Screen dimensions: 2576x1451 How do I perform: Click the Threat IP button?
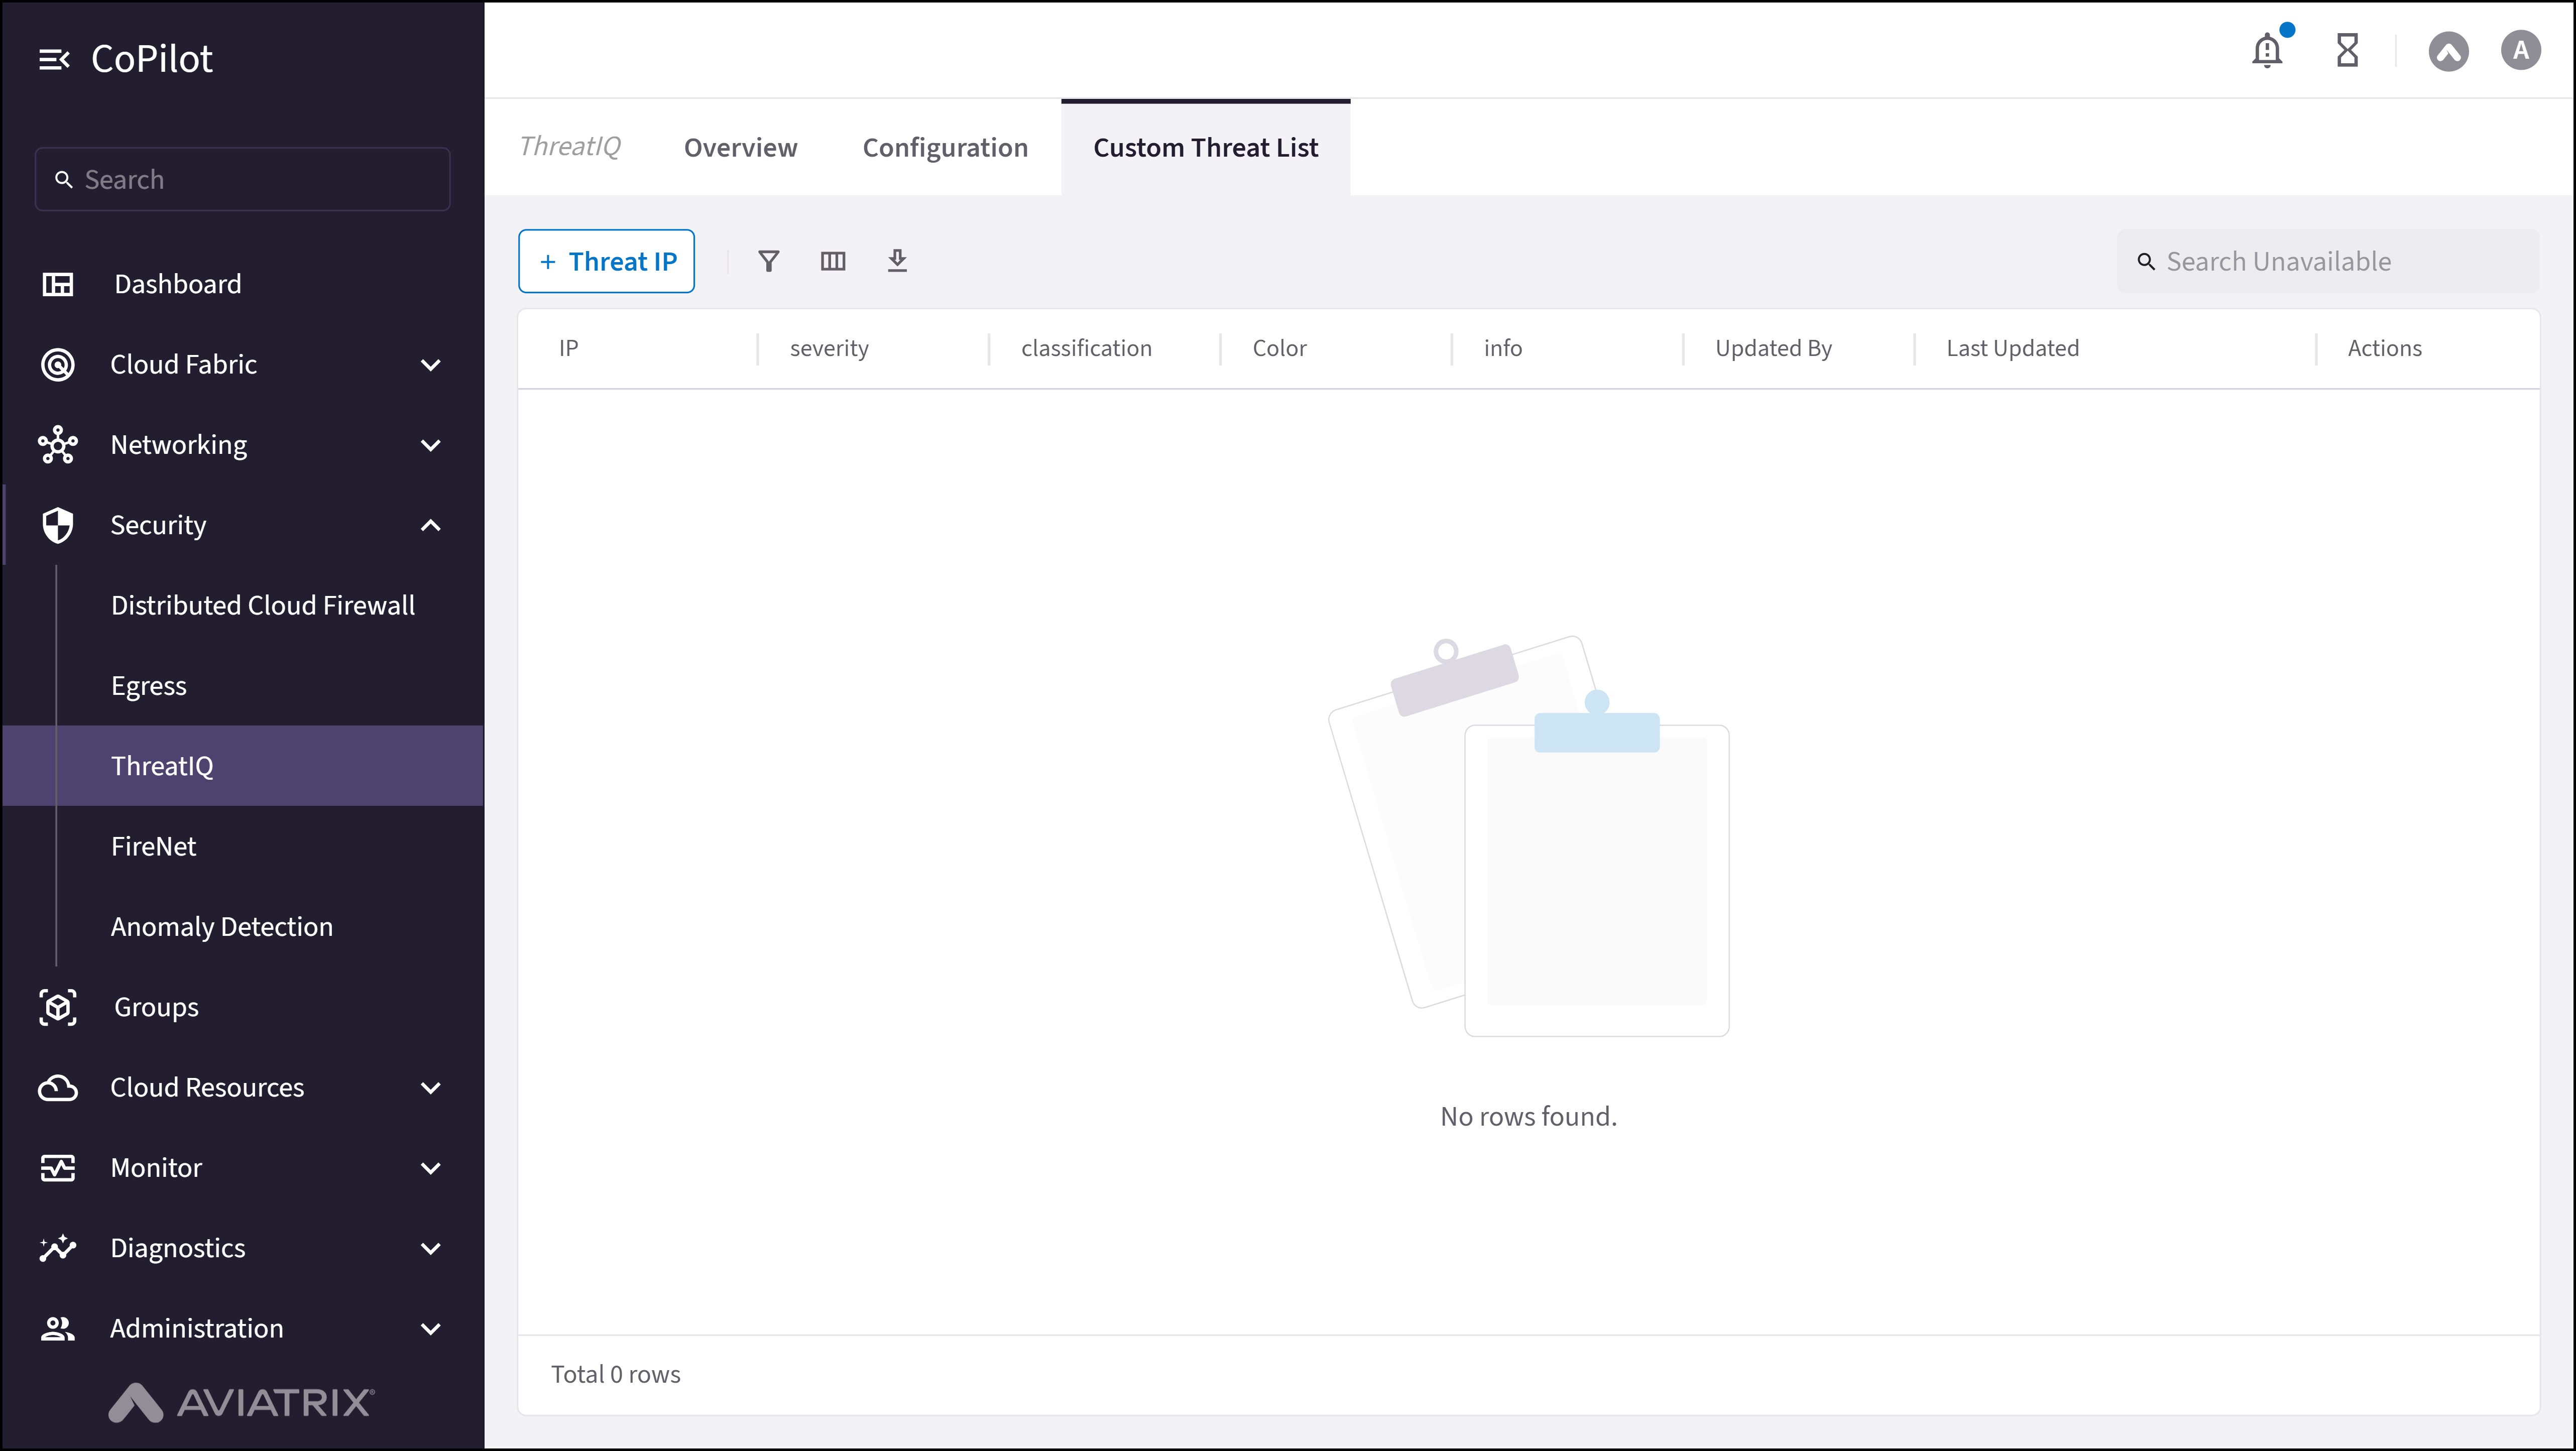click(606, 261)
